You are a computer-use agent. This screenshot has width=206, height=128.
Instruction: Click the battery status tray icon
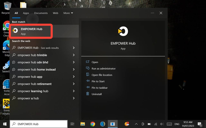(x=149, y=124)
